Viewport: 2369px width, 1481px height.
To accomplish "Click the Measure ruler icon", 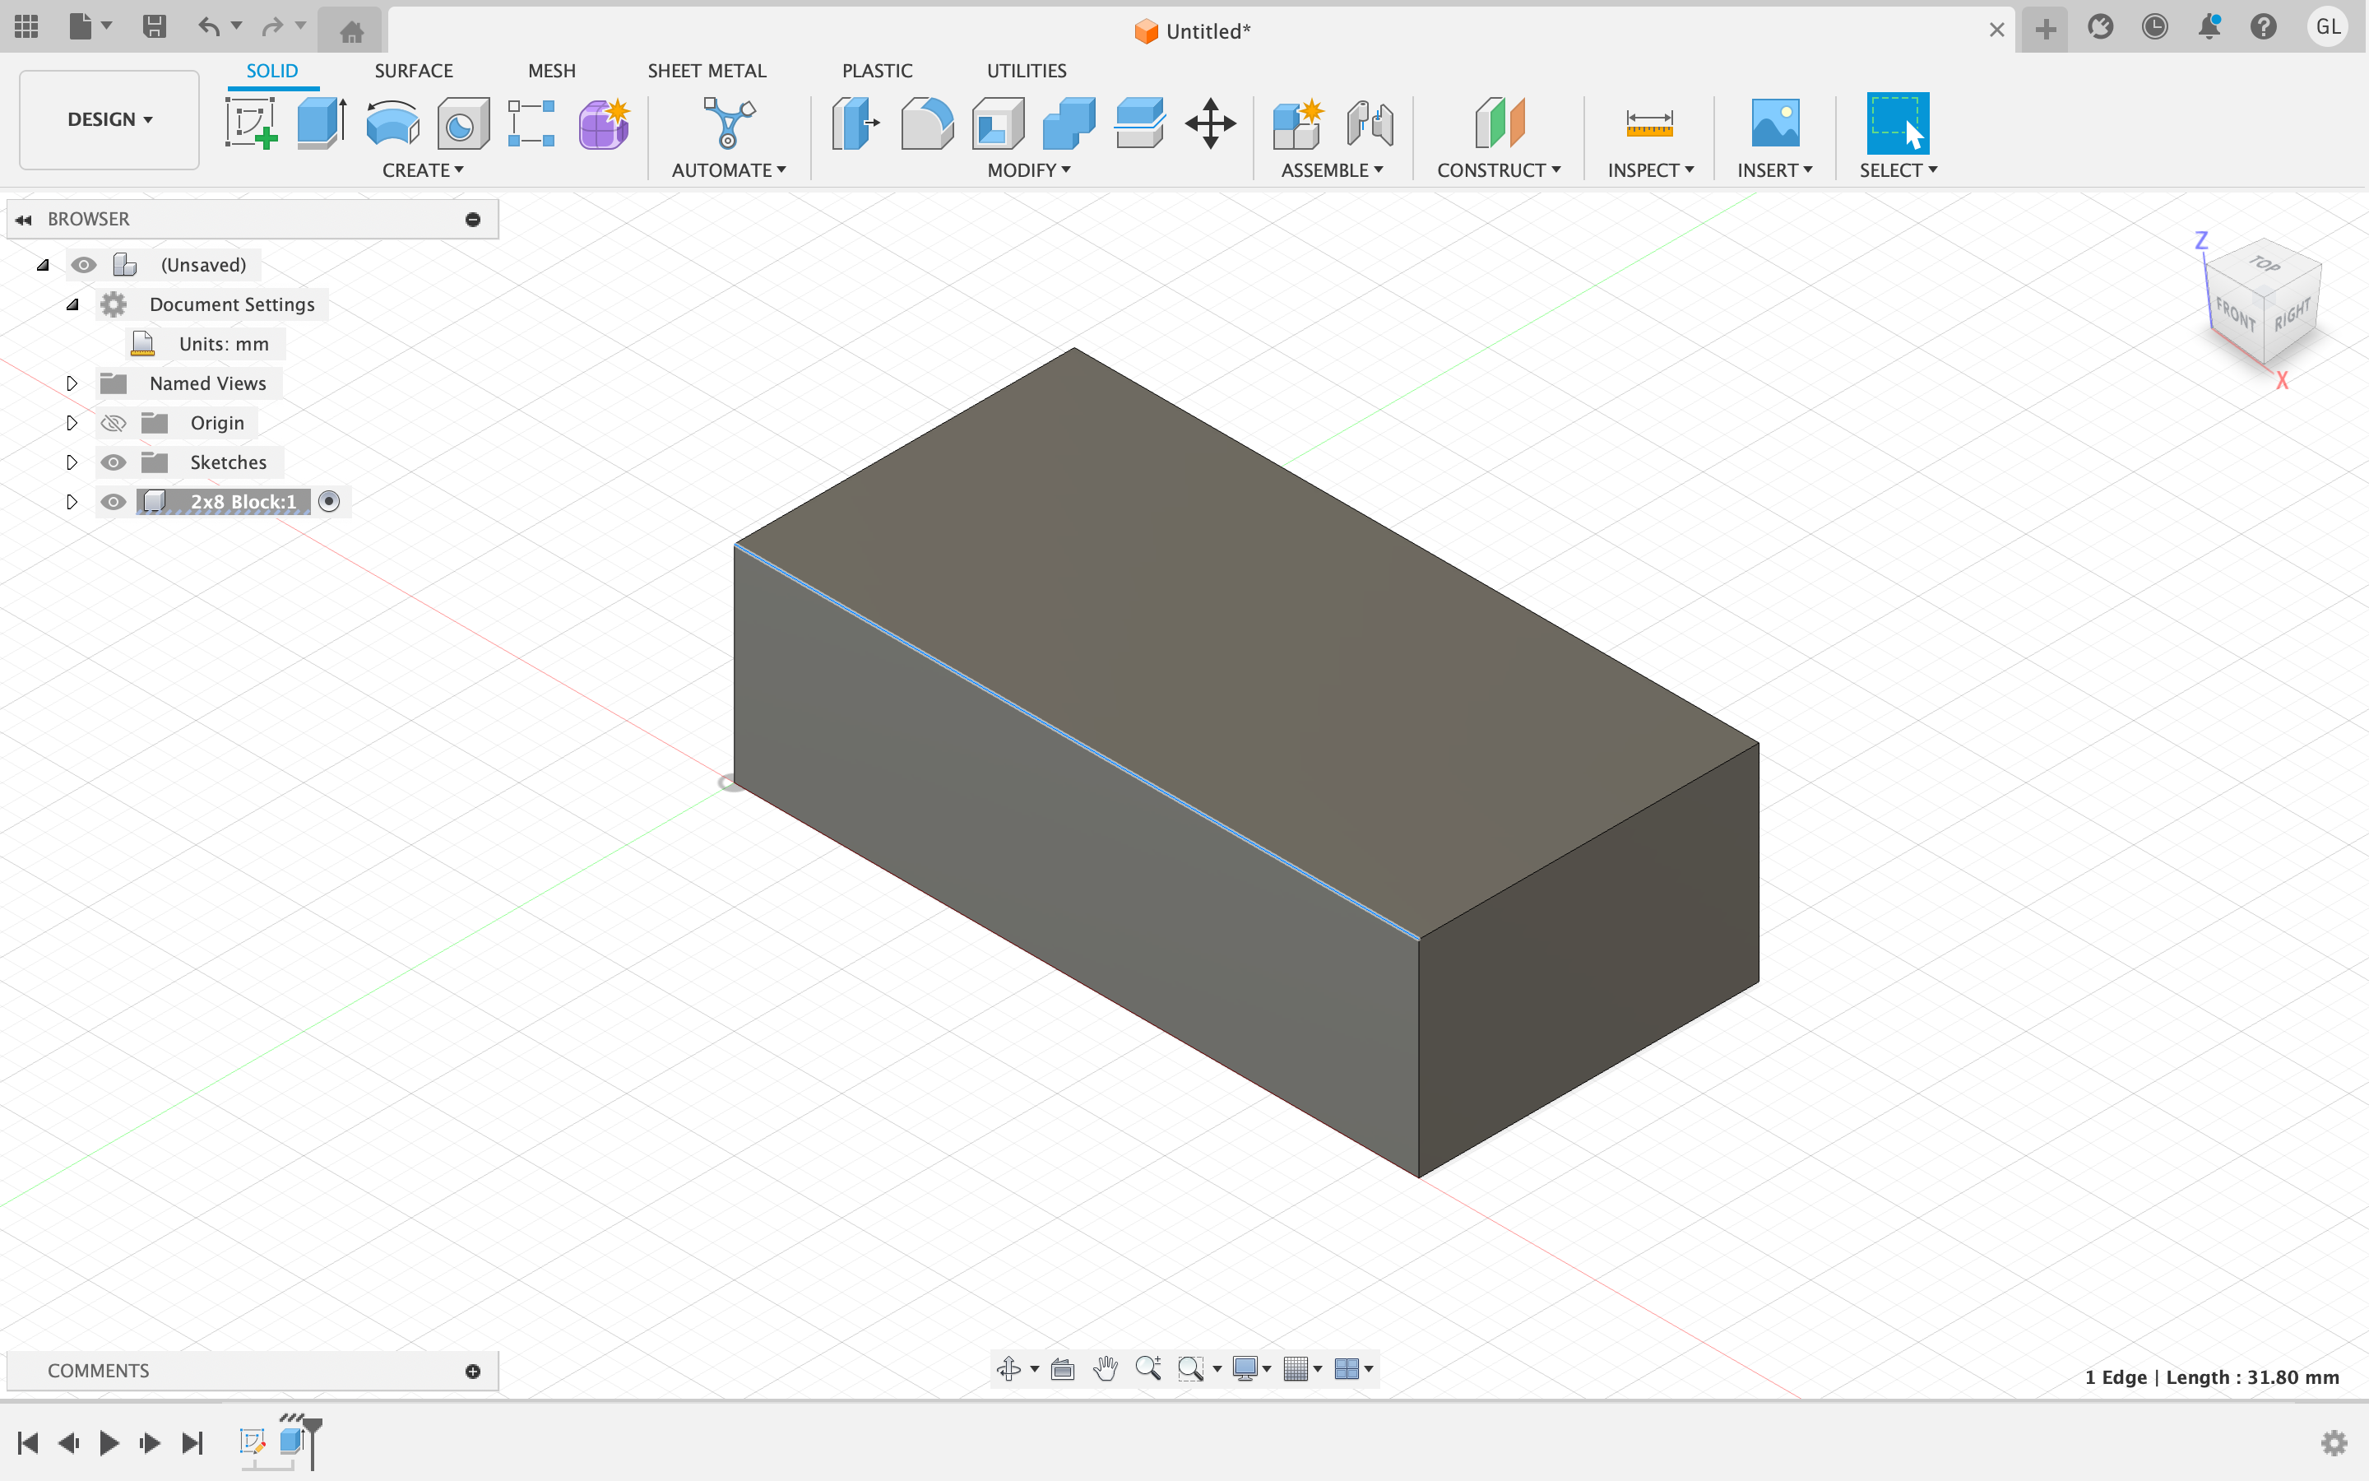I will coord(1648,123).
